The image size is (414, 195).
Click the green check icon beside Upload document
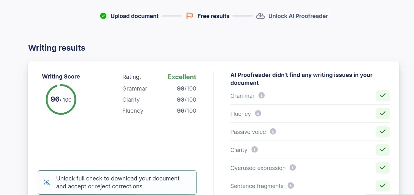103,16
